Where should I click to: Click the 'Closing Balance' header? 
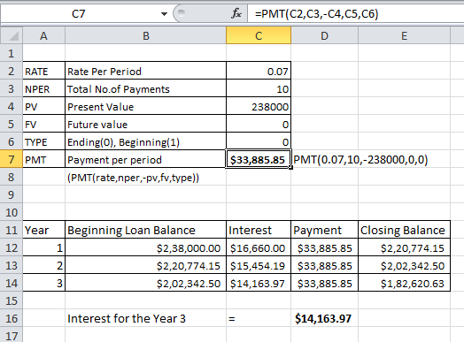pos(404,230)
